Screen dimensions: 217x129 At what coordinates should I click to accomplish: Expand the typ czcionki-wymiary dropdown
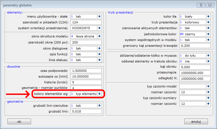tap(208, 98)
